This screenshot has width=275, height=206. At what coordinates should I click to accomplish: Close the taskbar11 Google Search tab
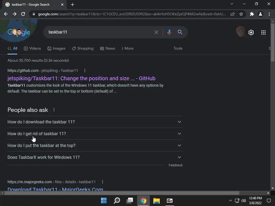[62, 5]
